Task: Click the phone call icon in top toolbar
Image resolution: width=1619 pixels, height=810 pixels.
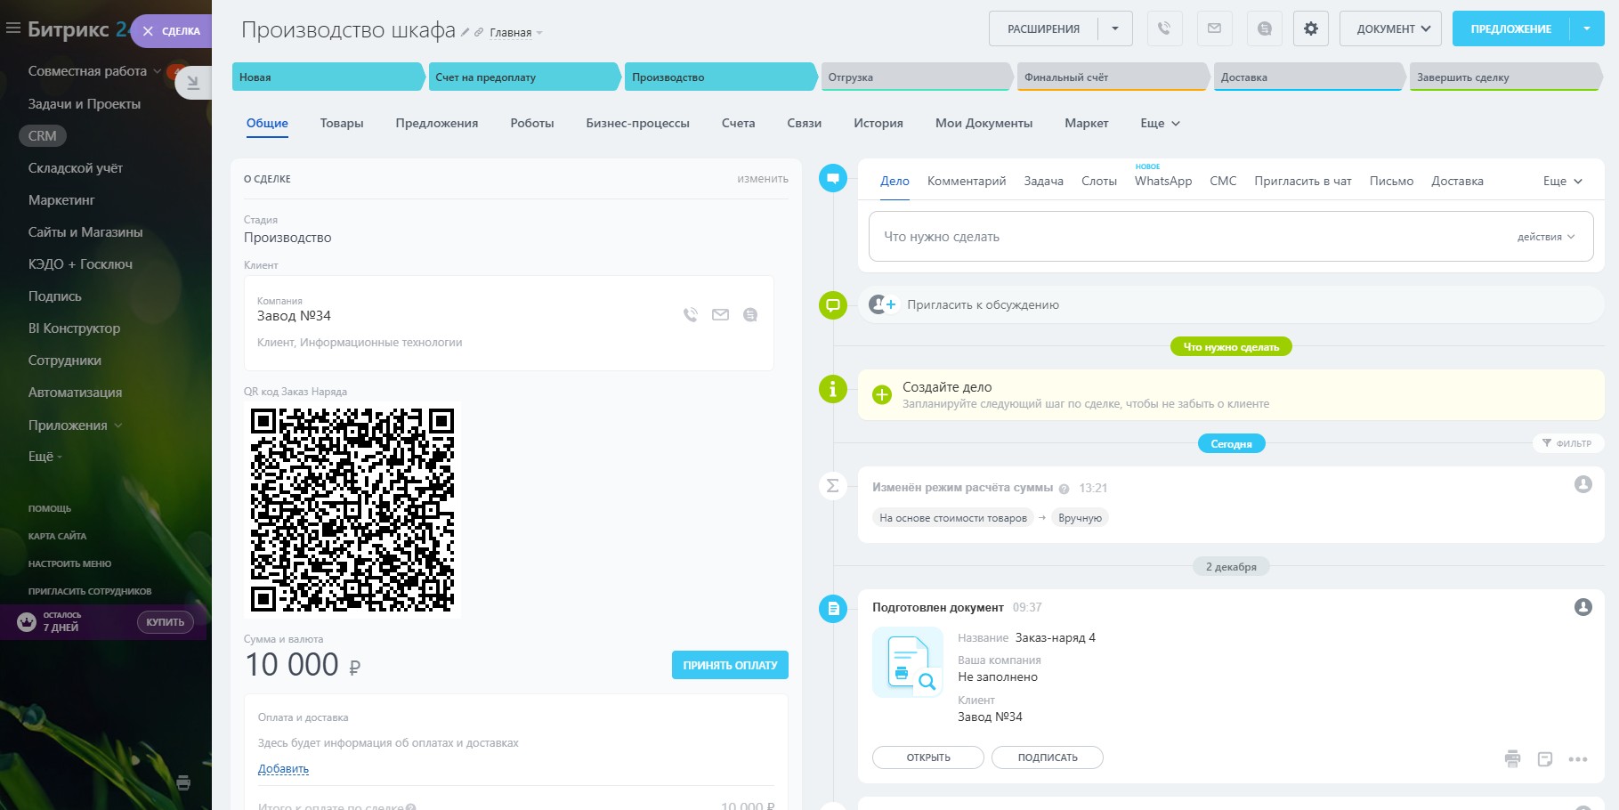Action: tap(1164, 28)
